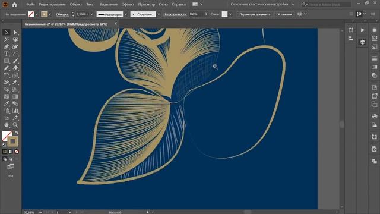The image size is (380, 214).
Task: Click control bar stroke swatch
Action: [44, 14]
